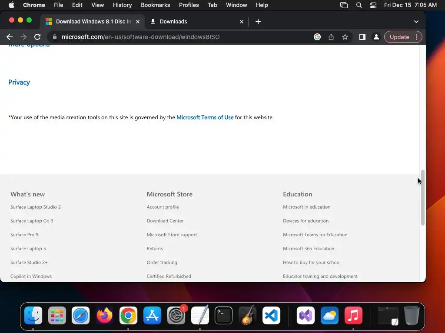Open the Chrome three-dot menu
Viewport: 445px width, 333px height.
click(x=416, y=37)
